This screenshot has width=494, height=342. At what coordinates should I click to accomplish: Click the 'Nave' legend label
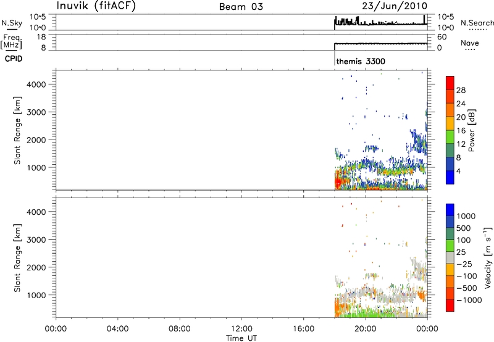[470, 43]
